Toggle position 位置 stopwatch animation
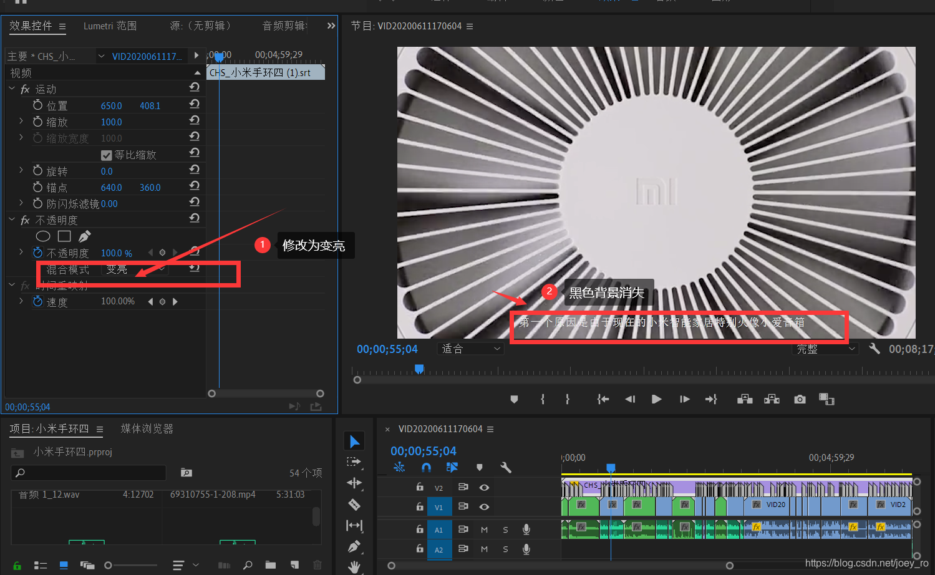 click(x=38, y=105)
